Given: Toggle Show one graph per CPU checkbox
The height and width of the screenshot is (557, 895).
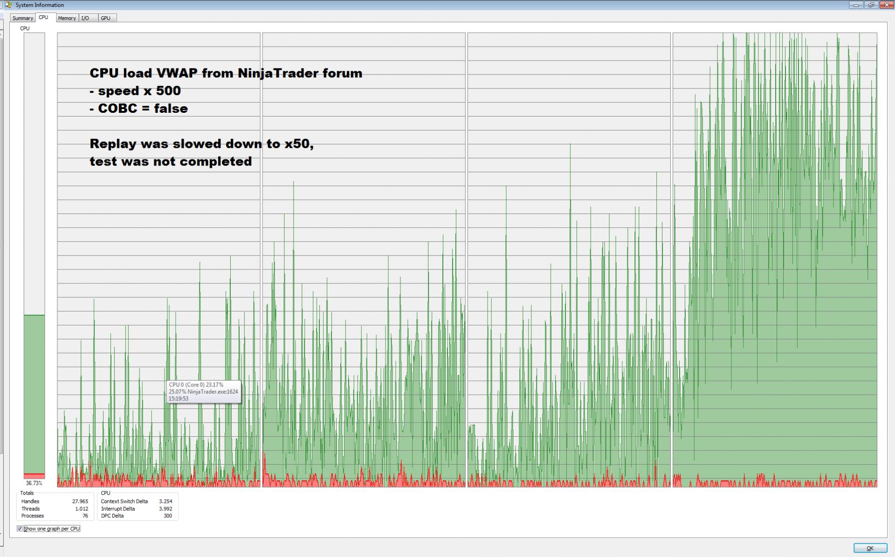Looking at the screenshot, I should pyautogui.click(x=20, y=529).
